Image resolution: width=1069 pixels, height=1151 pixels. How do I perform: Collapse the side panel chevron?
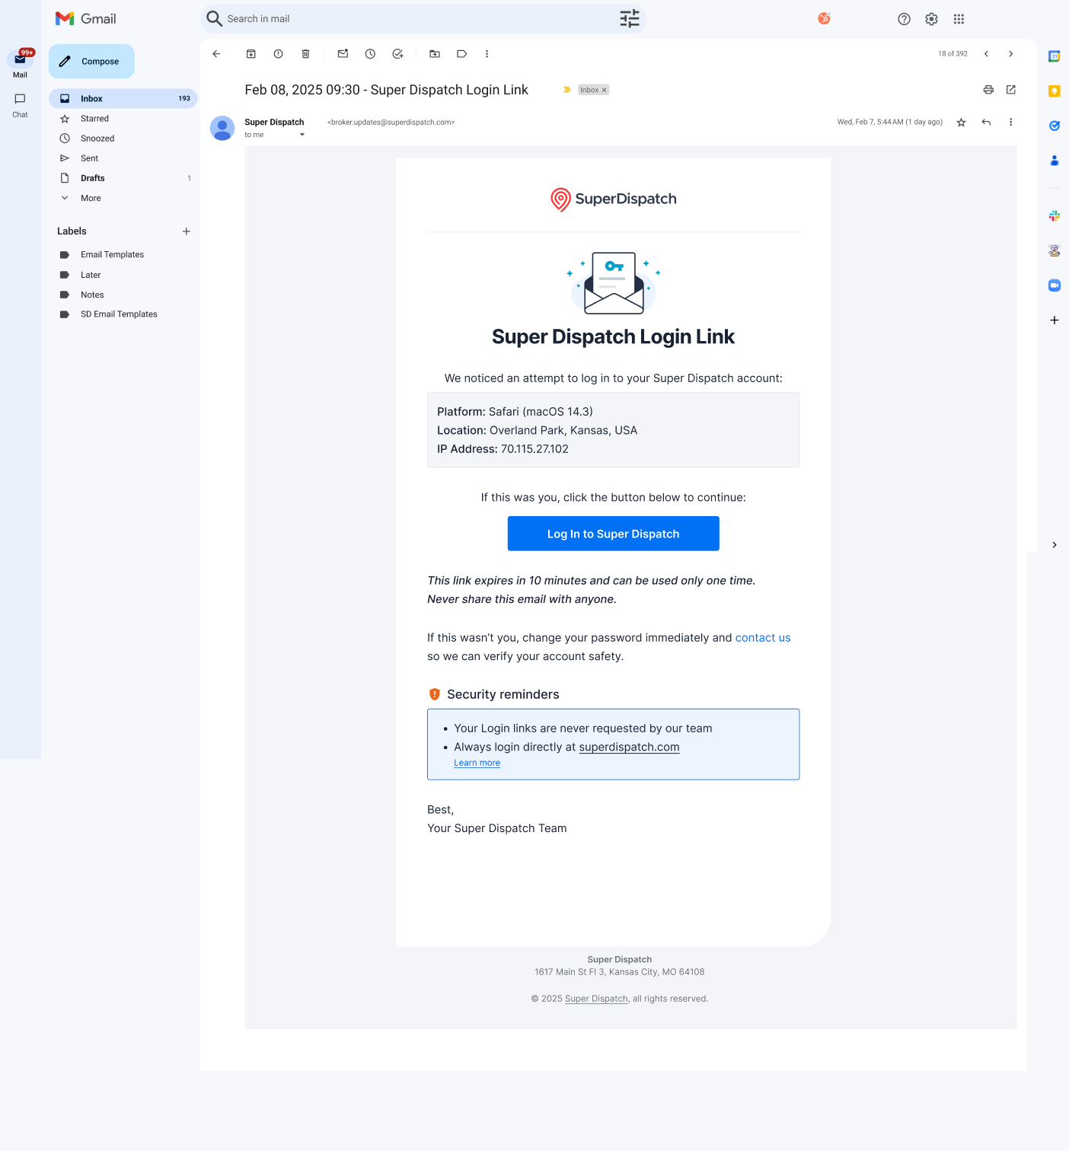(1055, 545)
